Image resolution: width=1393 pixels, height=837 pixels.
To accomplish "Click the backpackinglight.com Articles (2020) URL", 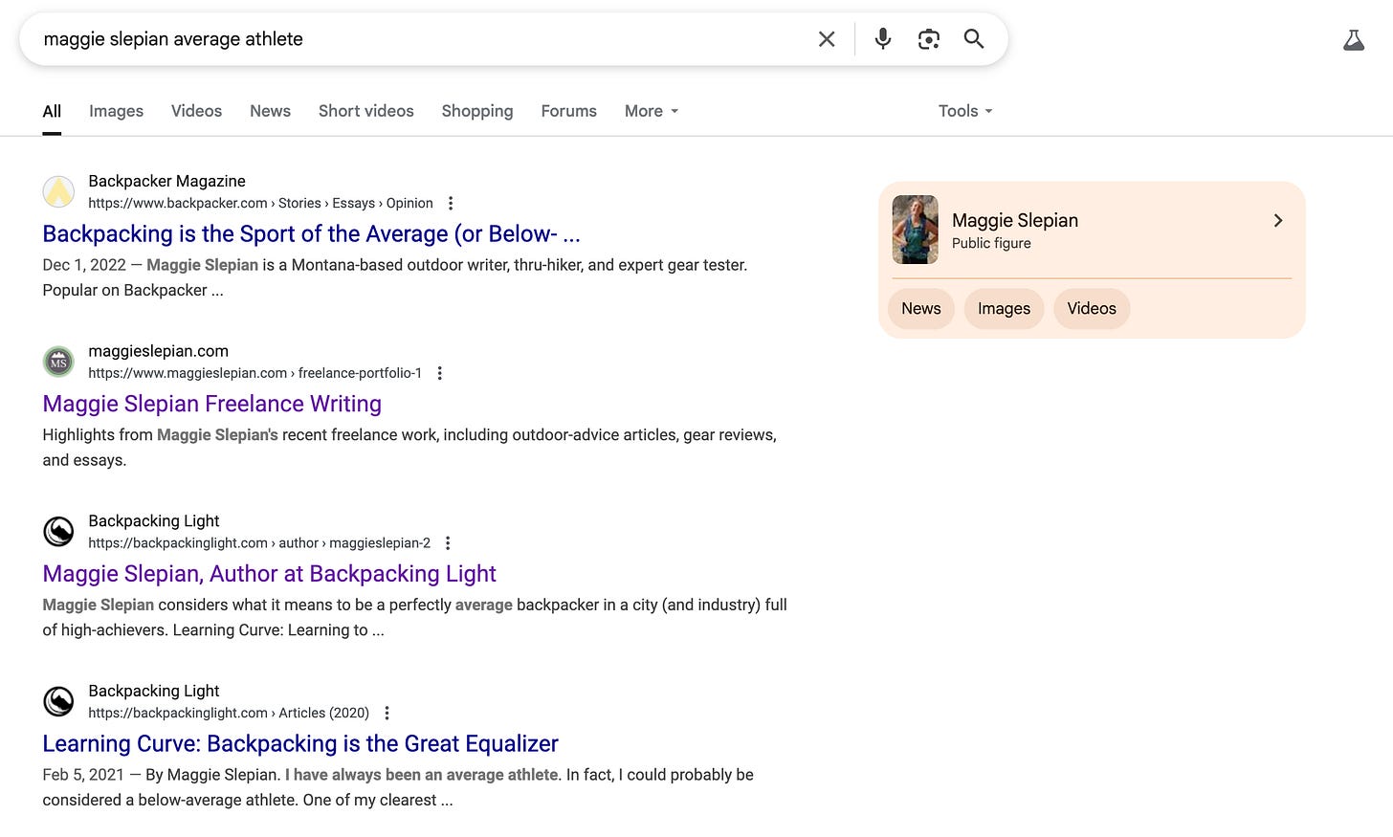I will [229, 713].
